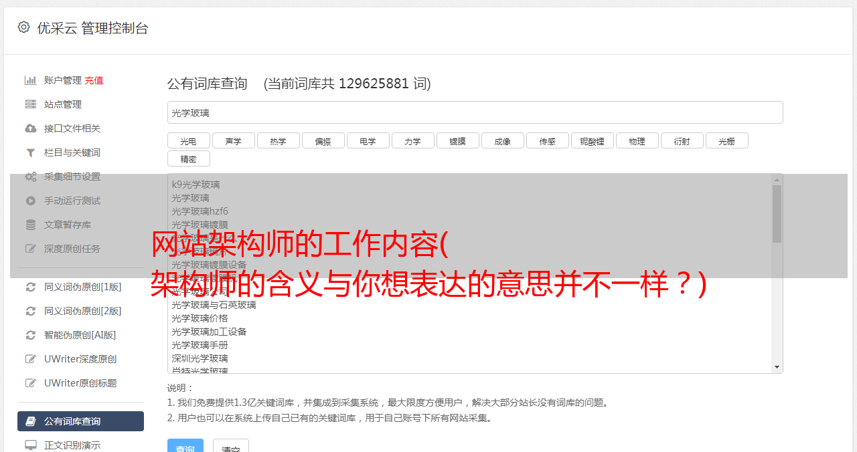Click the search input containing 光学玻璃
Viewport: 857px width, 452px height.
[475, 112]
